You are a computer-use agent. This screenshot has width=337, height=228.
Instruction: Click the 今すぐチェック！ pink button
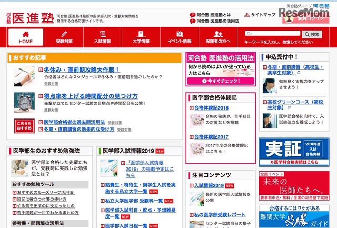[221, 81]
